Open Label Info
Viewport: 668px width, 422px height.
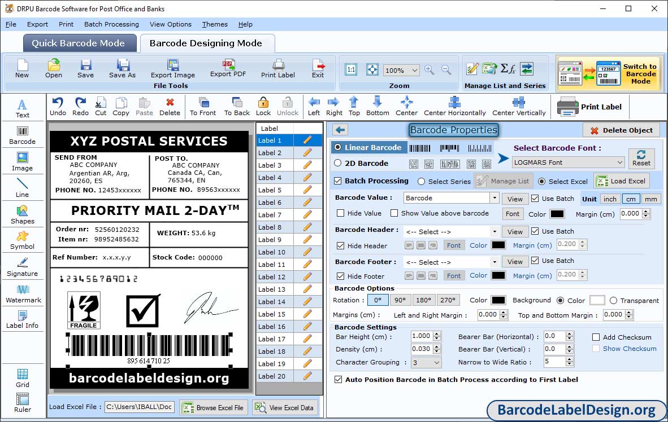click(22, 320)
